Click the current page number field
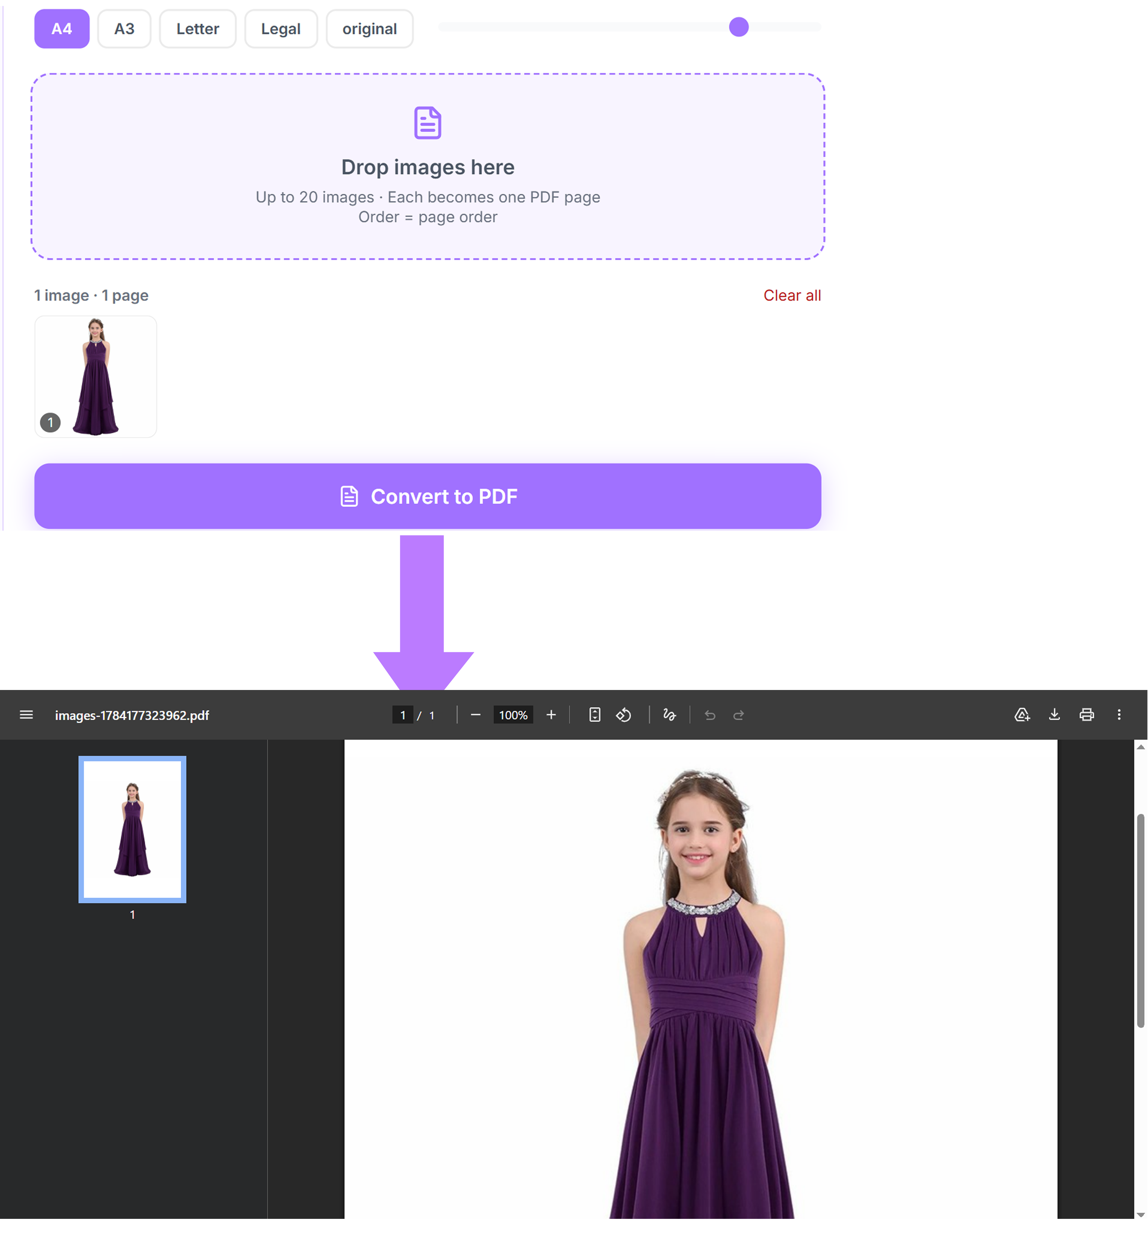The image size is (1148, 1253). point(403,715)
